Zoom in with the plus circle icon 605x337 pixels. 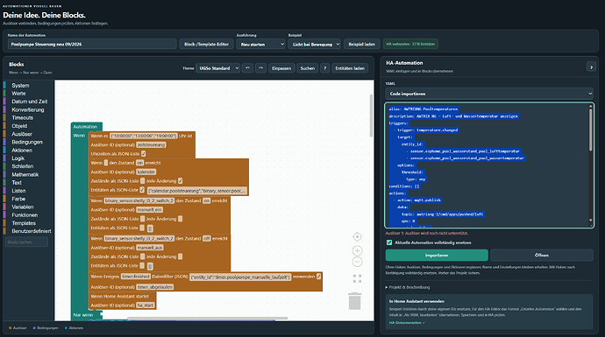[x=357, y=250]
